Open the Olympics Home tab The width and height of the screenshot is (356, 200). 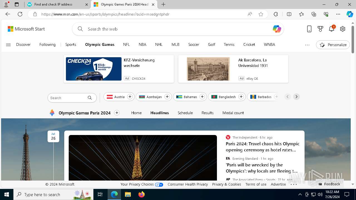pyautogui.click(x=136, y=113)
